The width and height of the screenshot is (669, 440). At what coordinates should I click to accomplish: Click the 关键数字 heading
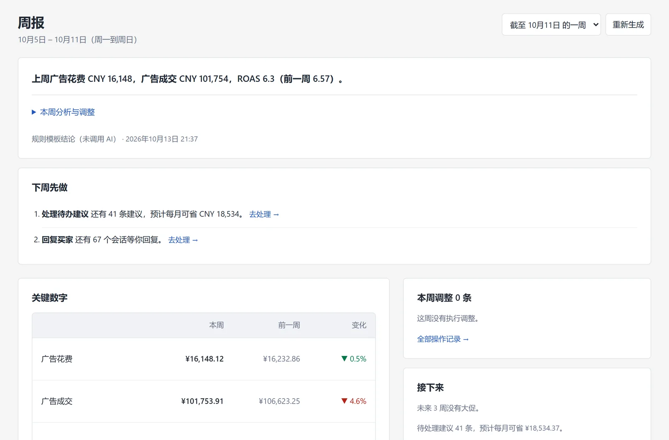coord(49,298)
